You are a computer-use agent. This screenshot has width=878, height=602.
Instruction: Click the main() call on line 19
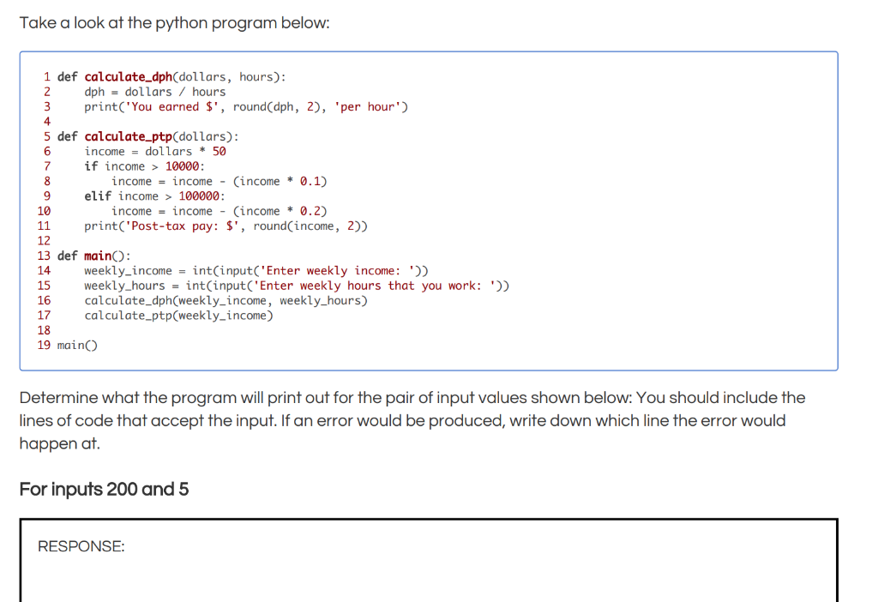pyautogui.click(x=75, y=345)
